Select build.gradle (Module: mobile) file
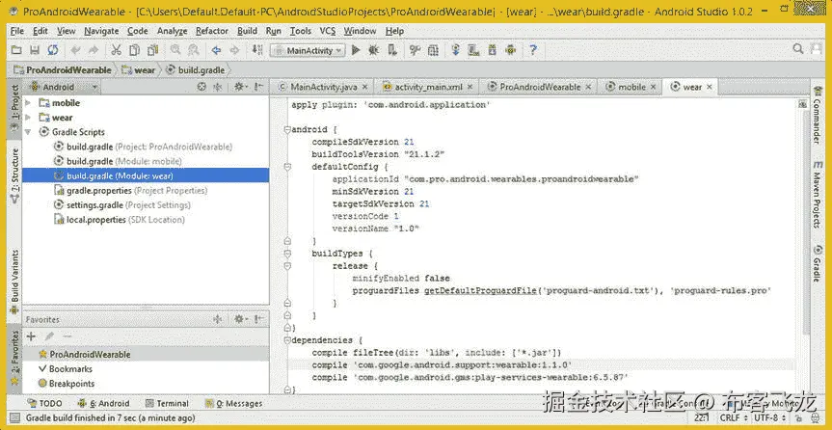The height and width of the screenshot is (430, 832). tap(118, 161)
